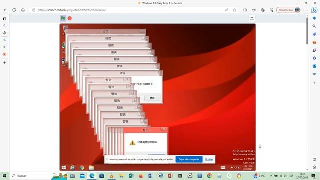The image size is (320, 180).
Task: Open browser essentials heart icon
Action: click(272, 10)
